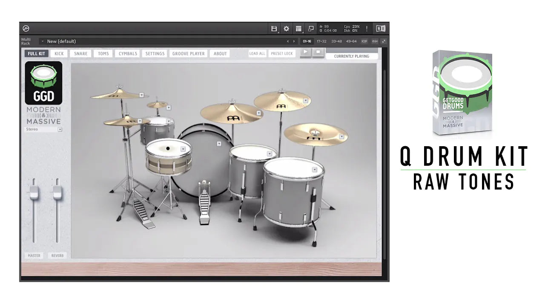Toggle the AUX button
This screenshot has width=545, height=306.
coord(375,41)
